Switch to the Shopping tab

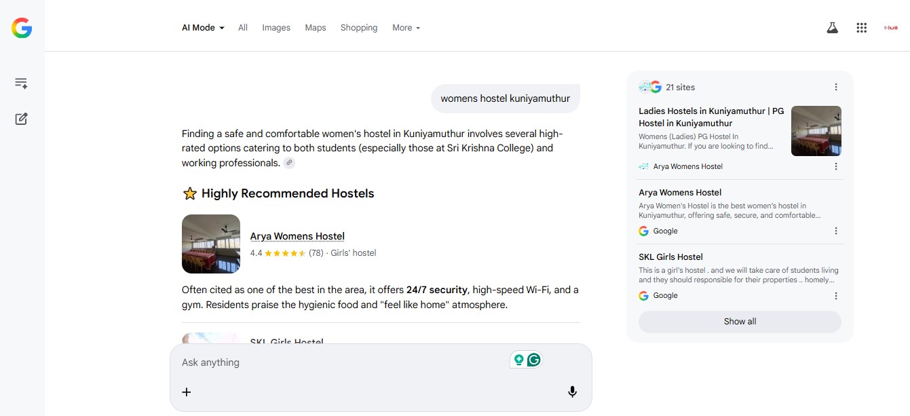(359, 28)
